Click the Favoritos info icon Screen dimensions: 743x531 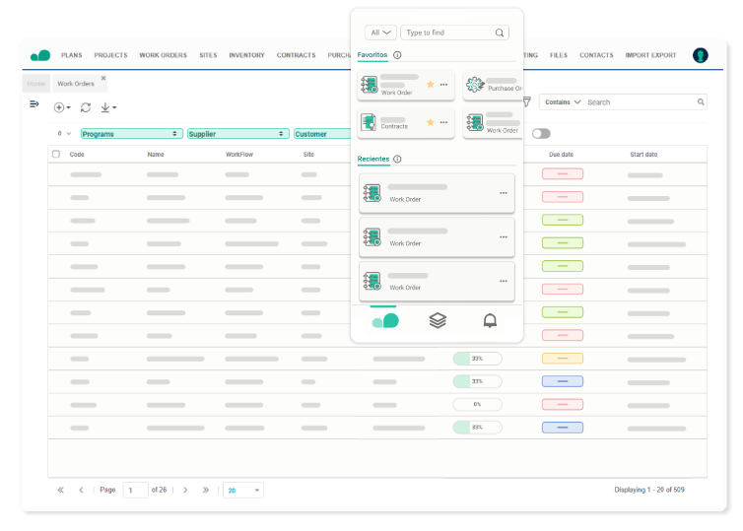point(397,55)
